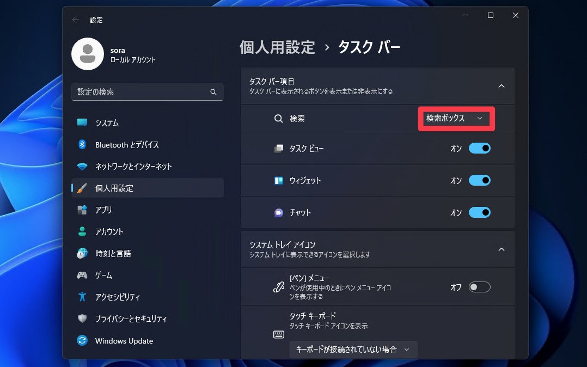Click inside the 設定の検索 search field
This screenshot has width=587, height=367.
(147, 92)
